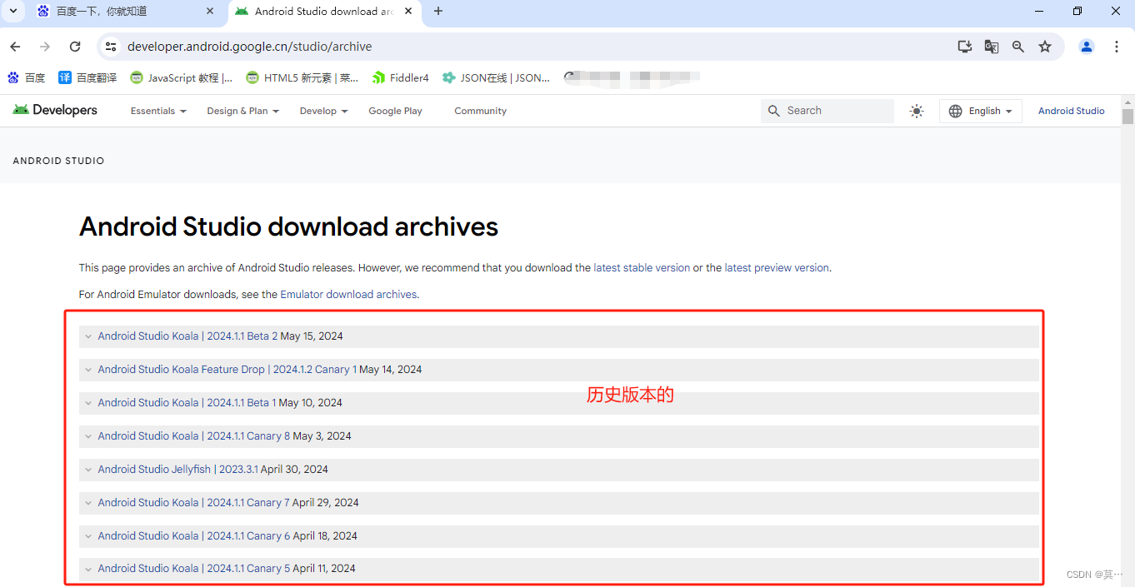The image size is (1135, 587).
Task: Expand Koala 2024.1.1 Canary 6 entry
Action: click(559, 536)
